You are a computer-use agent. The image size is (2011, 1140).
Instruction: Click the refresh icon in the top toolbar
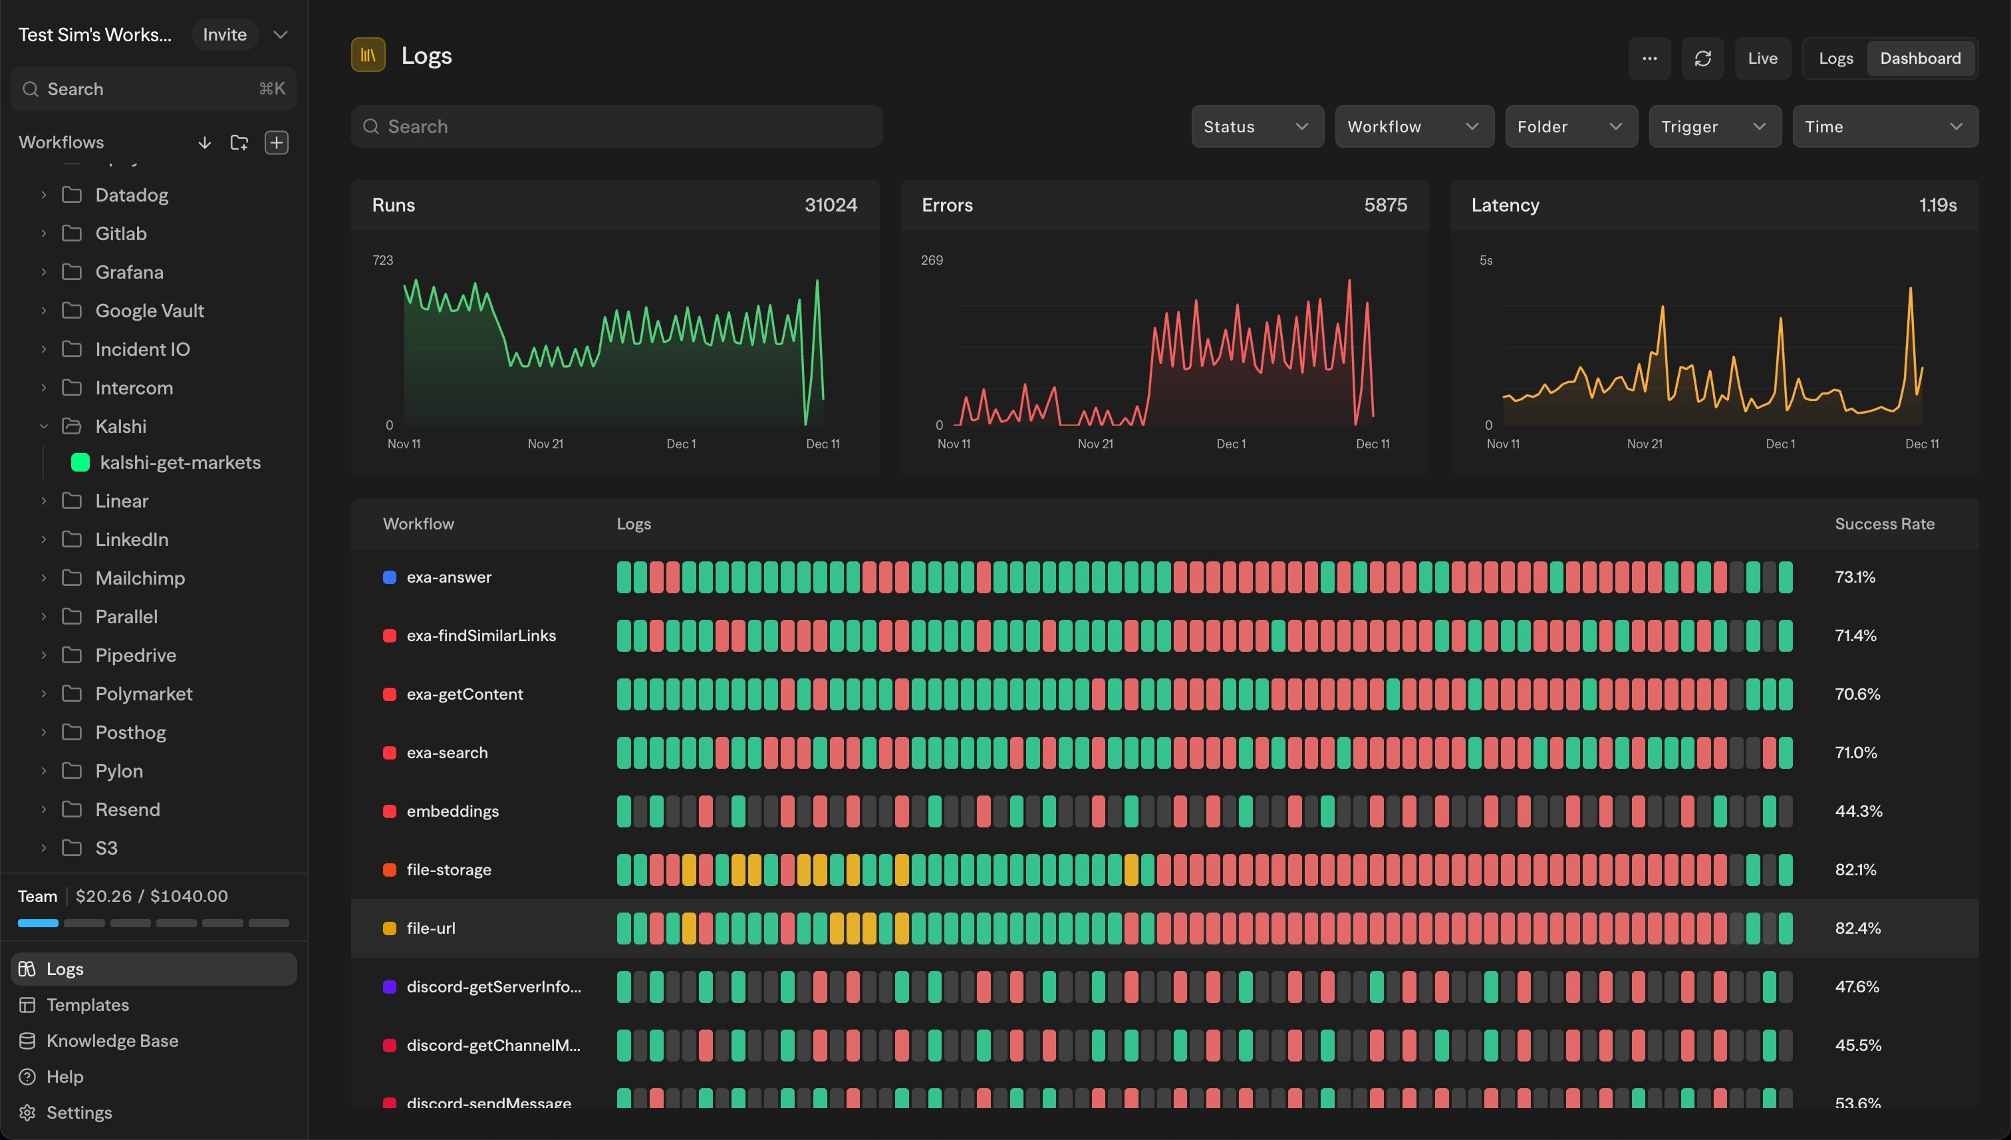point(1702,58)
